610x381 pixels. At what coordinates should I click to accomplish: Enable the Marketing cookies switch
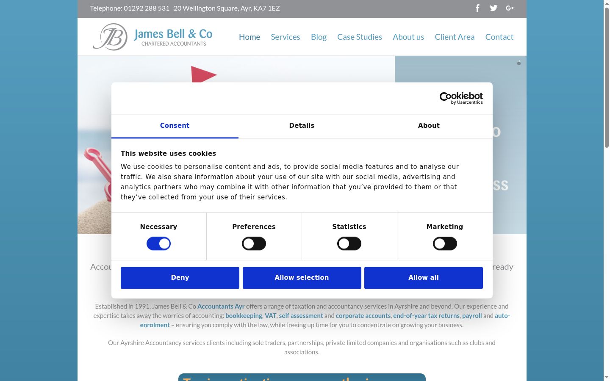tap(445, 243)
